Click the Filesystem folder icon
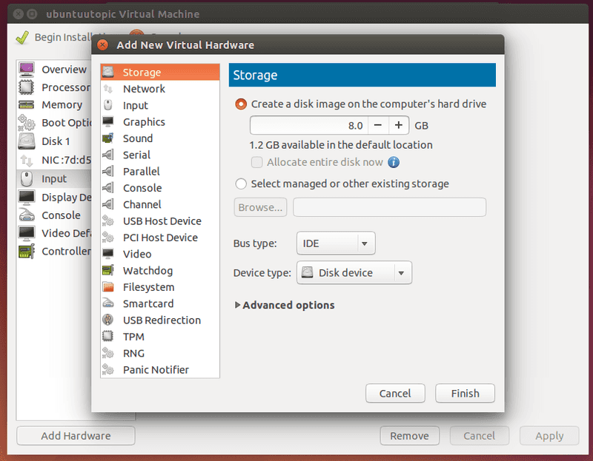The width and height of the screenshot is (593, 461). pyautogui.click(x=108, y=287)
